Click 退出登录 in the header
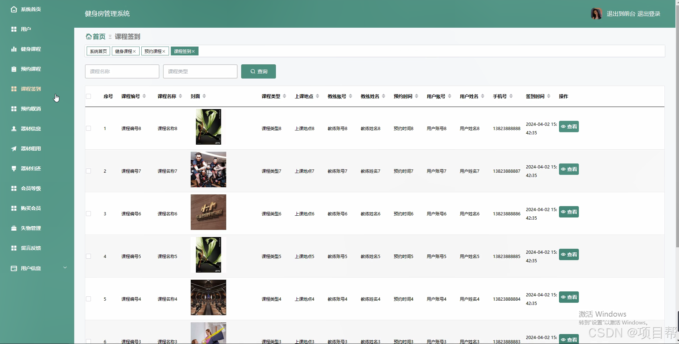Viewport: 679px width, 344px height. (649, 14)
